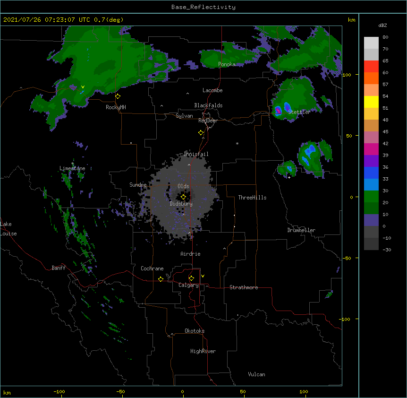Click the Cochrane label
The image size is (407, 398).
tap(152, 268)
